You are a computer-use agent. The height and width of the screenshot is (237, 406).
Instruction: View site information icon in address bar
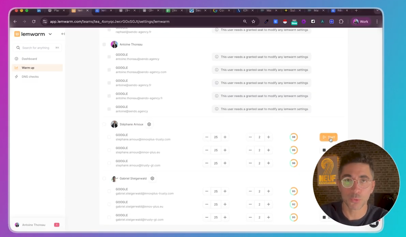coord(45,21)
